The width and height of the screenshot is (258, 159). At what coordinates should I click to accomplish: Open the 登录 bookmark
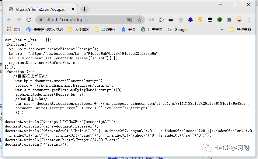[x=129, y=29]
